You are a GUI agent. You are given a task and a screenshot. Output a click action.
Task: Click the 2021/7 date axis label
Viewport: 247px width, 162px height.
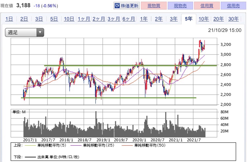click(x=194, y=140)
